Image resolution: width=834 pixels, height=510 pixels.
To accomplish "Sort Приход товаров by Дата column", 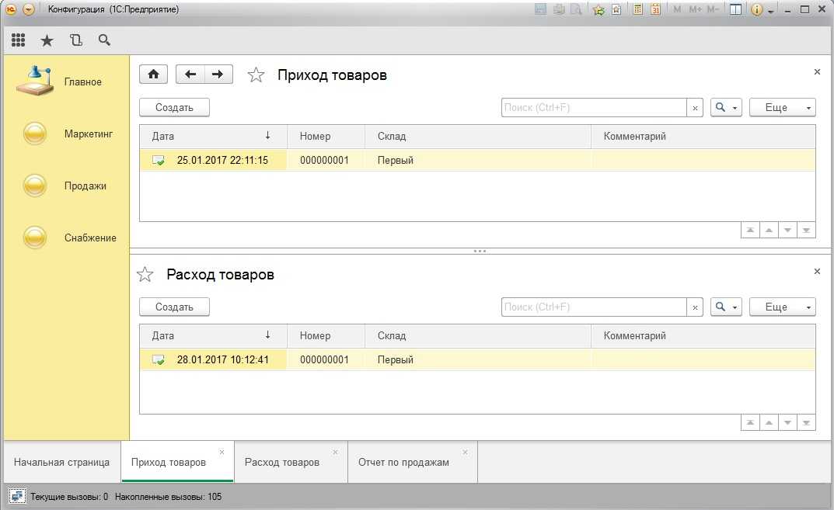I will (213, 136).
